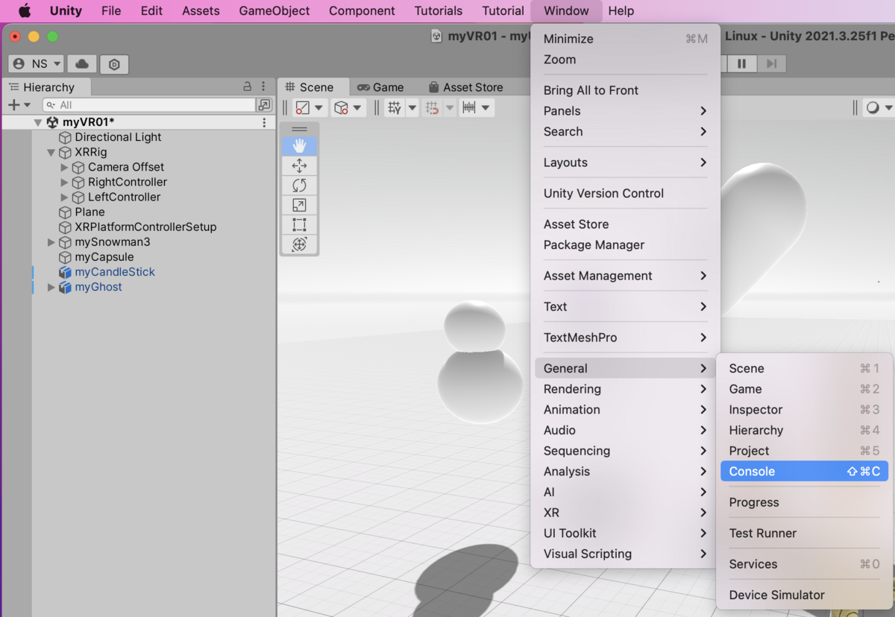Image resolution: width=895 pixels, height=617 pixels.
Task: Open the Unity Version Control toolbar icon
Action: 114,64
